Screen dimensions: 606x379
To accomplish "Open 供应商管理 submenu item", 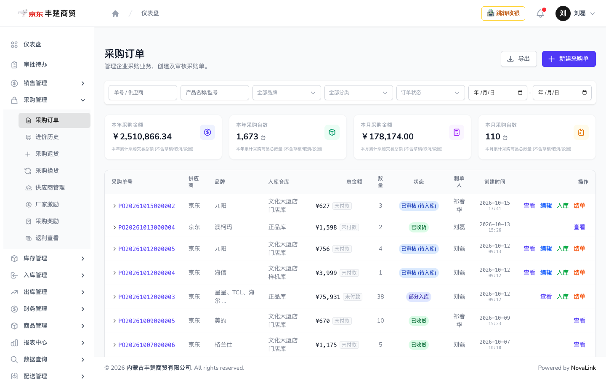I will 54,188.
